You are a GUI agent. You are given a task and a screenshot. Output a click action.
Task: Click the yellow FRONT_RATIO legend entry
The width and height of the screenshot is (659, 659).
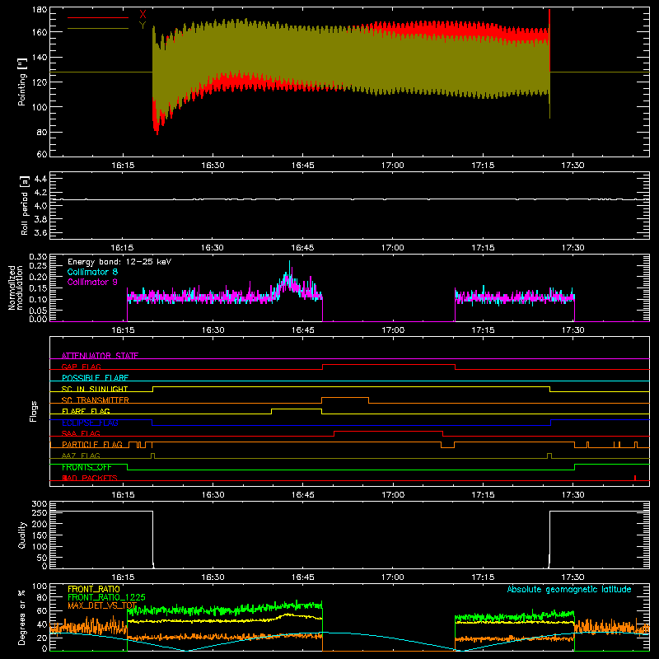(94, 589)
